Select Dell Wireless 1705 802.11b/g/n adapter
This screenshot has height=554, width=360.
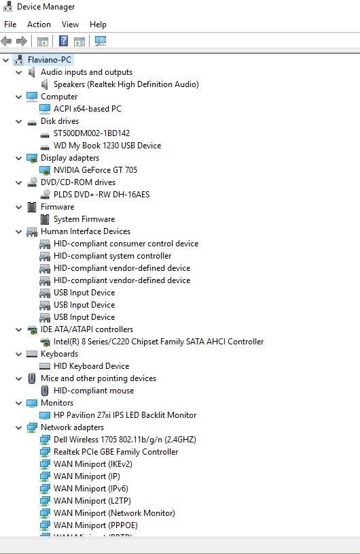[x=125, y=440]
